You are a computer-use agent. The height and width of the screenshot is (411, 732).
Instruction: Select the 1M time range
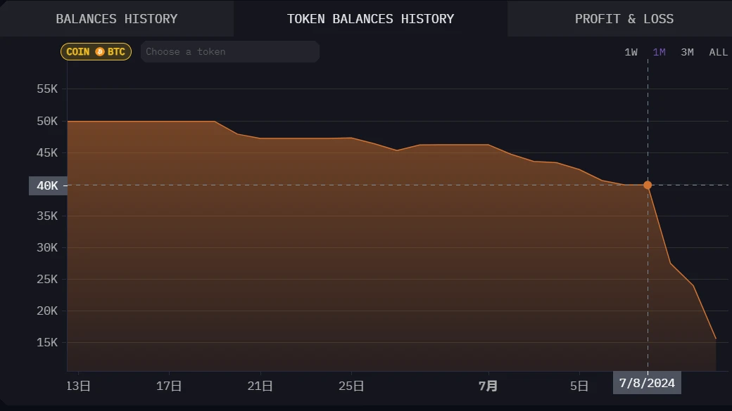pyautogui.click(x=659, y=52)
